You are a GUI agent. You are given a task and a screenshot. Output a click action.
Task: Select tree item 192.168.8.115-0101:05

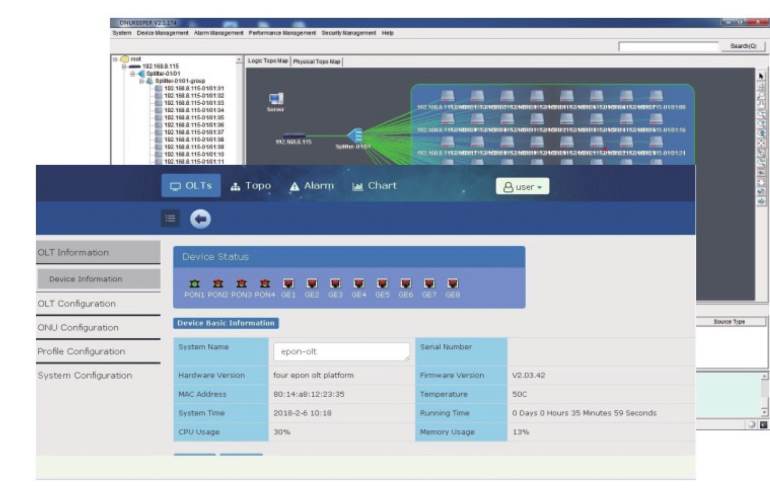pyautogui.click(x=193, y=118)
